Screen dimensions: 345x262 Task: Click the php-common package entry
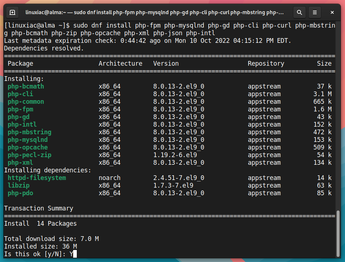[x=26, y=102]
